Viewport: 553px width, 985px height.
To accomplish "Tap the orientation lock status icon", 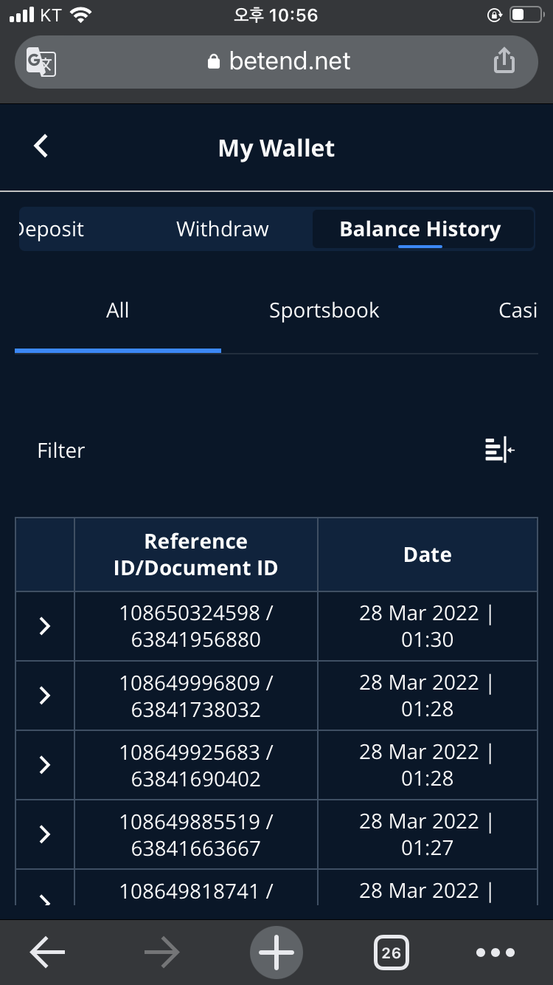I will 495,15.
